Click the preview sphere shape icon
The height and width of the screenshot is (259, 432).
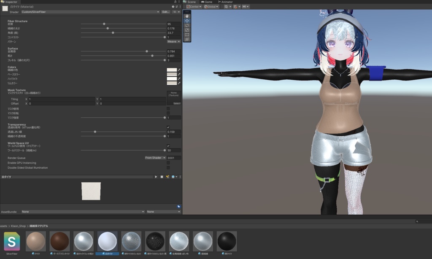tap(173, 177)
